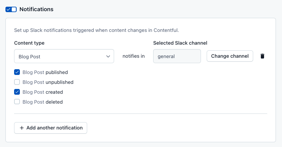Screen dimensions: 282x147
Task: Uncheck the Blog Post published checkbox
Action: (17, 72)
